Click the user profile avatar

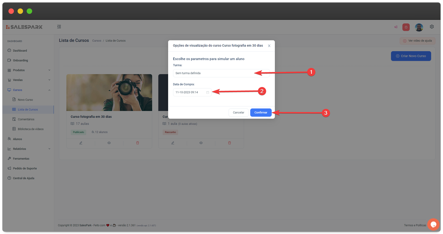[419, 27]
